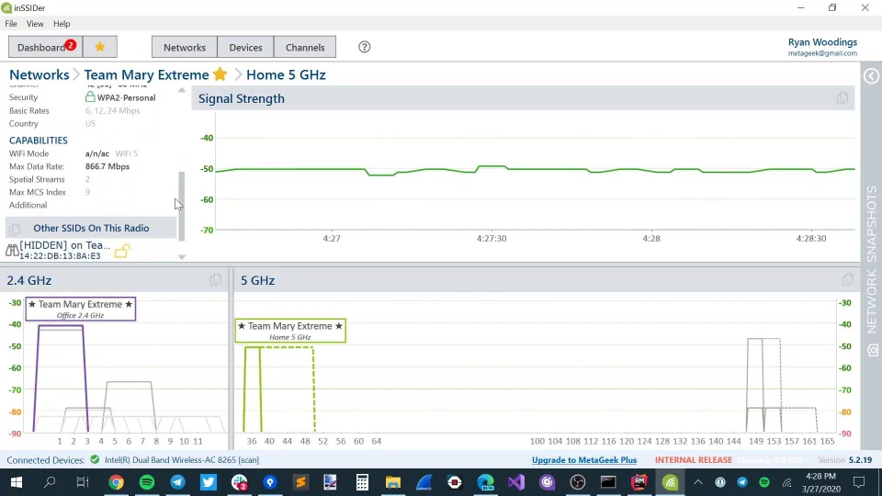This screenshot has height=496, width=882.
Task: Open the starred favorites tab
Action: point(100,47)
